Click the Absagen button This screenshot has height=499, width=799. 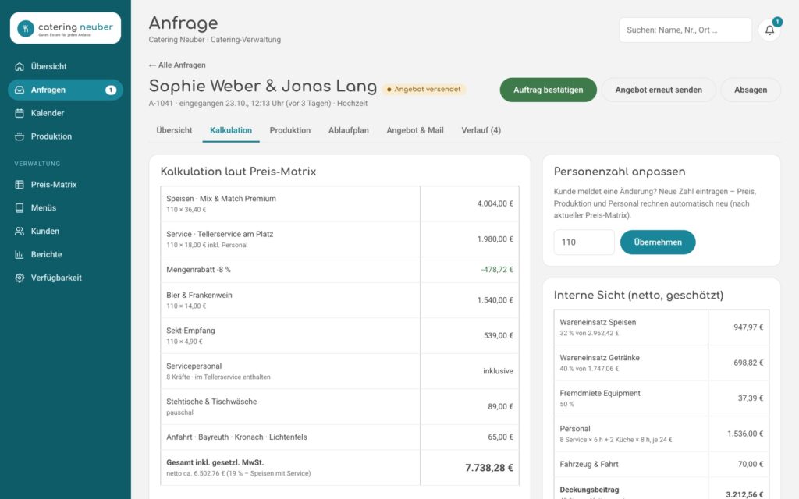(x=751, y=90)
